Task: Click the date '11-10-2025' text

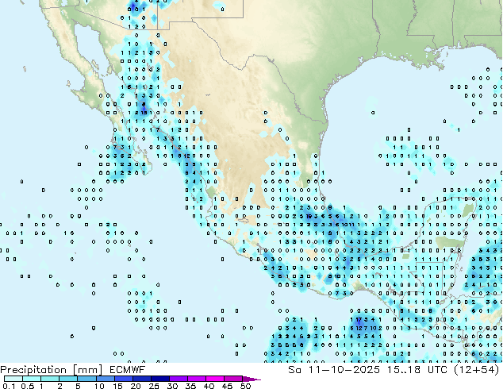Action: 344,370
